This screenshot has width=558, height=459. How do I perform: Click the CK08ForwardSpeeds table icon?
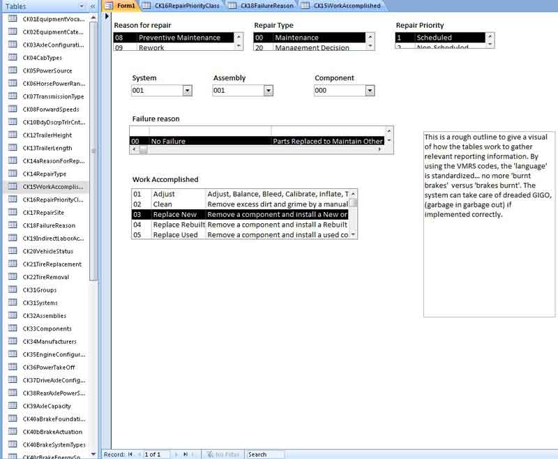(x=13, y=109)
